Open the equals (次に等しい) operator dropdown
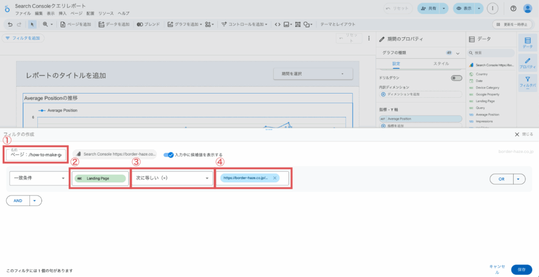The height and width of the screenshot is (277, 539). pos(172,178)
